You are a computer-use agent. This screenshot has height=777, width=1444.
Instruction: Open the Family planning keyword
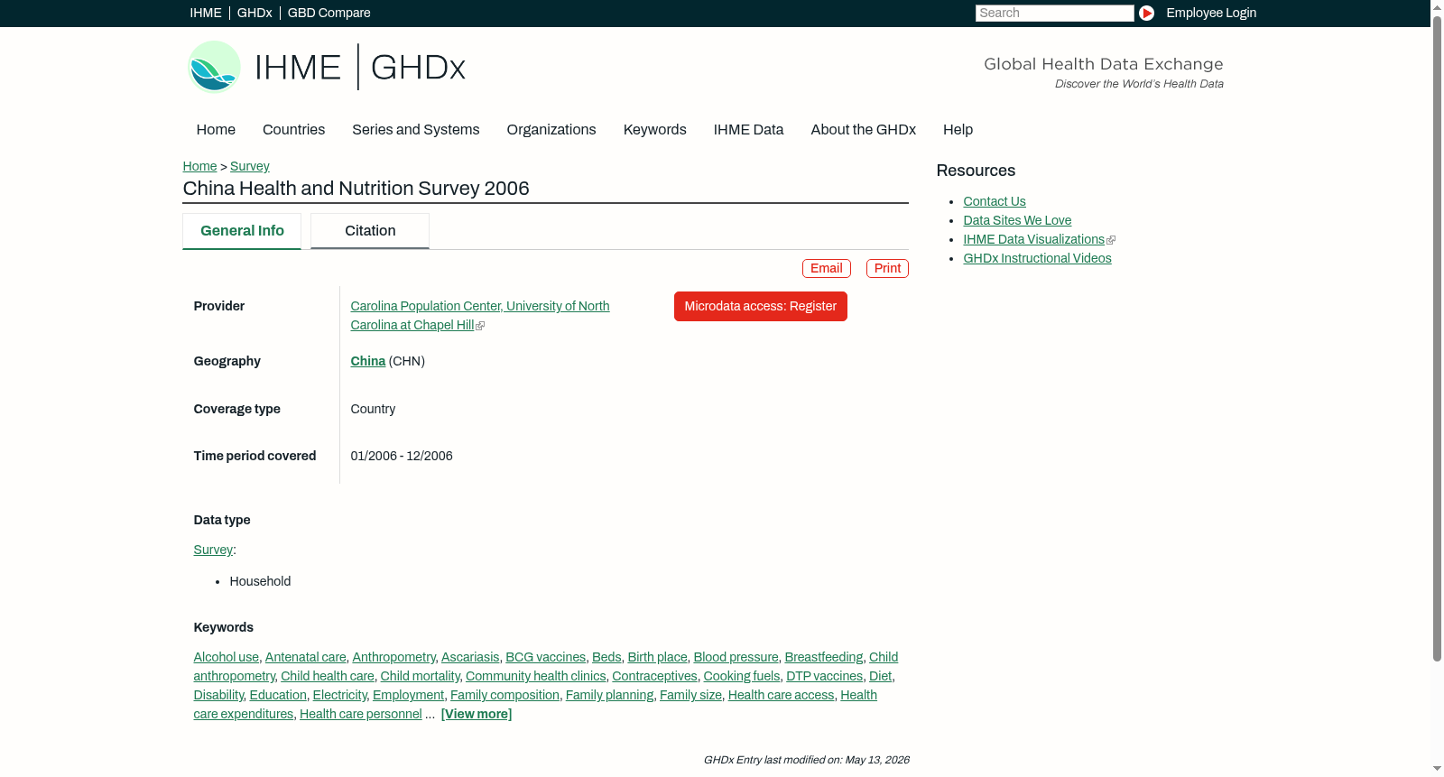click(610, 695)
